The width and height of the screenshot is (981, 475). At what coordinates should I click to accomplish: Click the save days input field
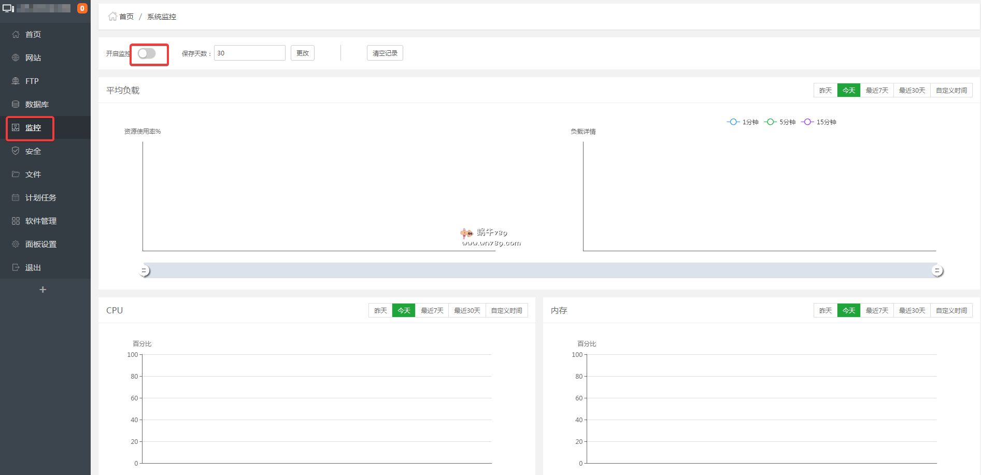[249, 53]
